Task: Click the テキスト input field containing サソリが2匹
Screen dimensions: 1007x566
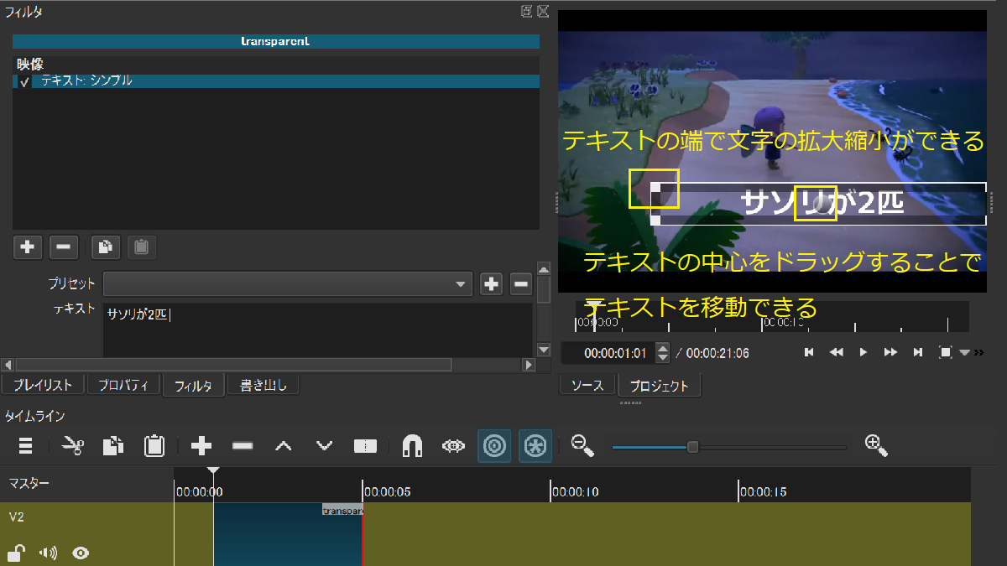Action: (319, 327)
